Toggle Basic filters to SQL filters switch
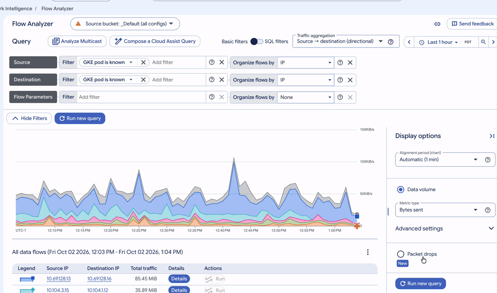497x293 pixels. [257, 42]
